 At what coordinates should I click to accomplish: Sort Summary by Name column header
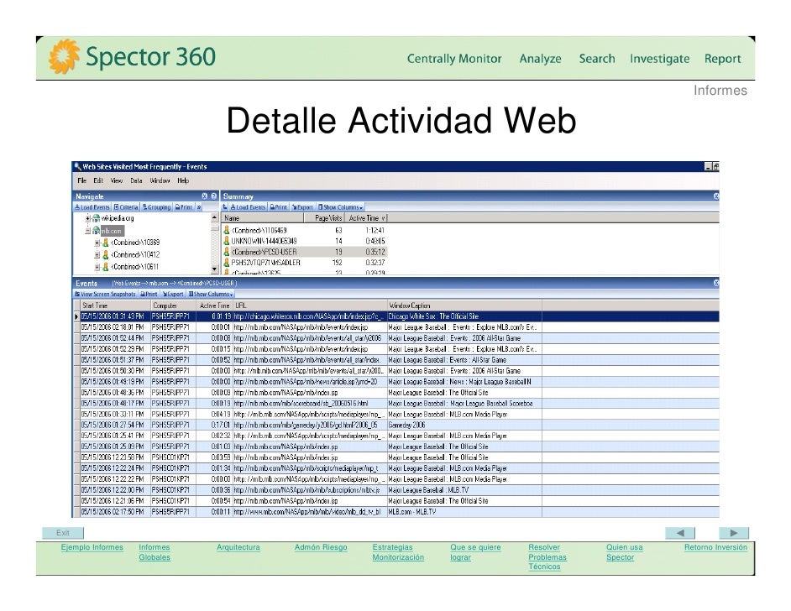(x=263, y=218)
